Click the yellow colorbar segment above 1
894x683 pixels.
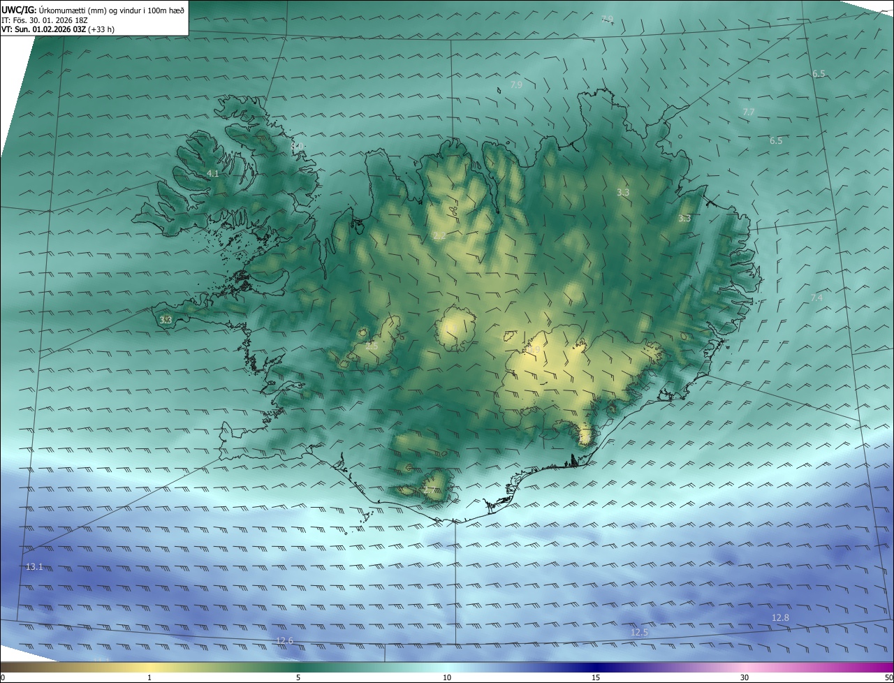[x=149, y=667]
